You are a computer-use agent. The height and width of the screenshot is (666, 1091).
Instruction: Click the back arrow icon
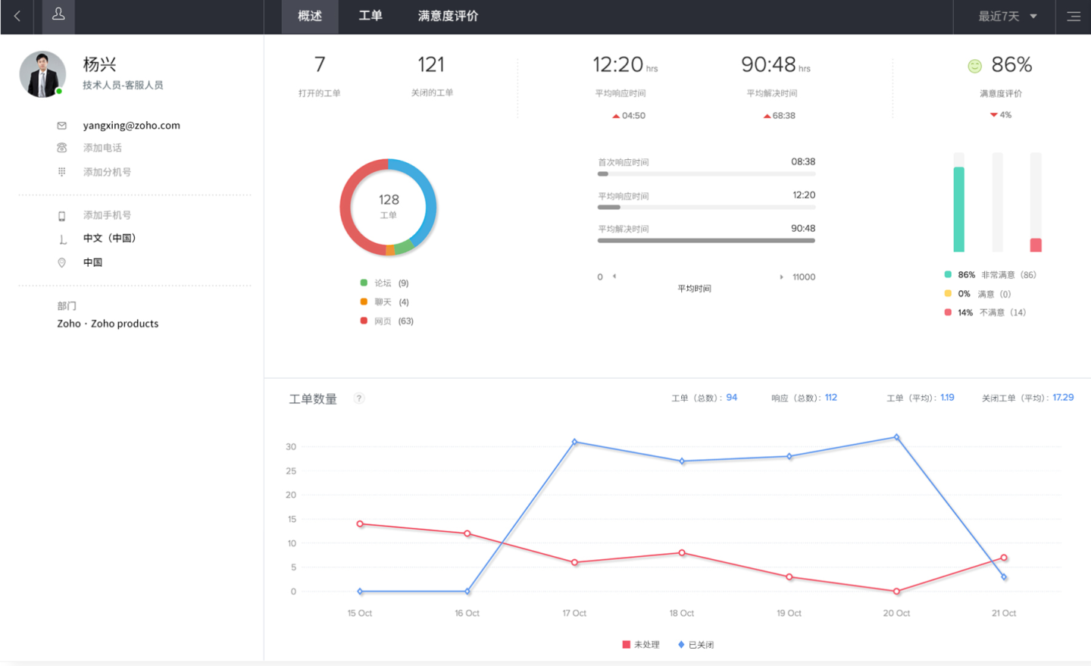tap(17, 16)
